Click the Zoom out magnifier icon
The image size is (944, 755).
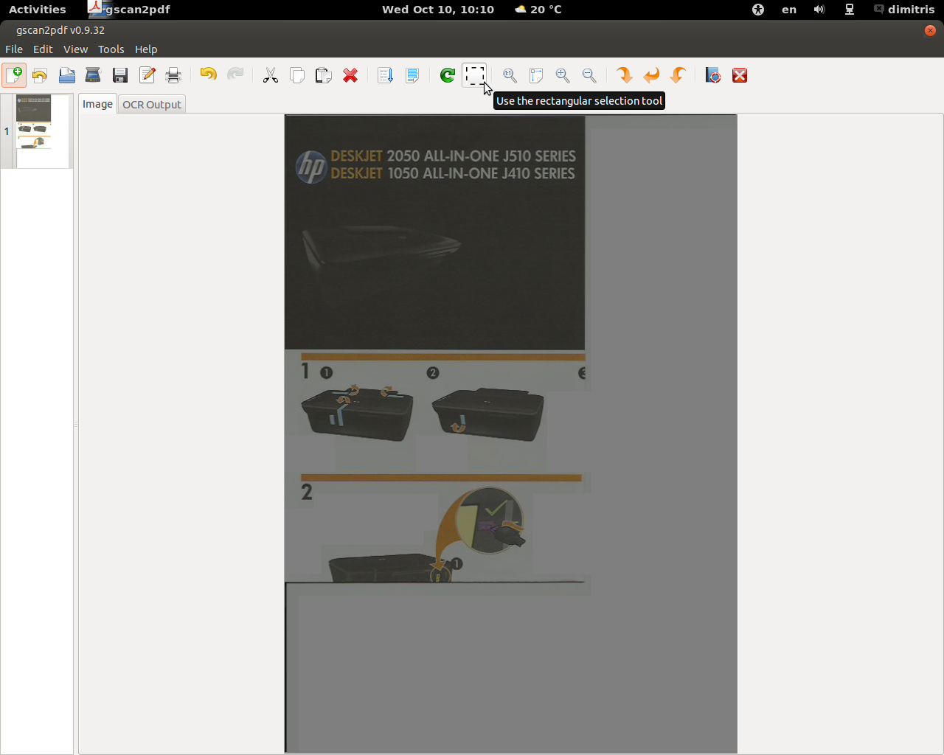pyautogui.click(x=589, y=75)
